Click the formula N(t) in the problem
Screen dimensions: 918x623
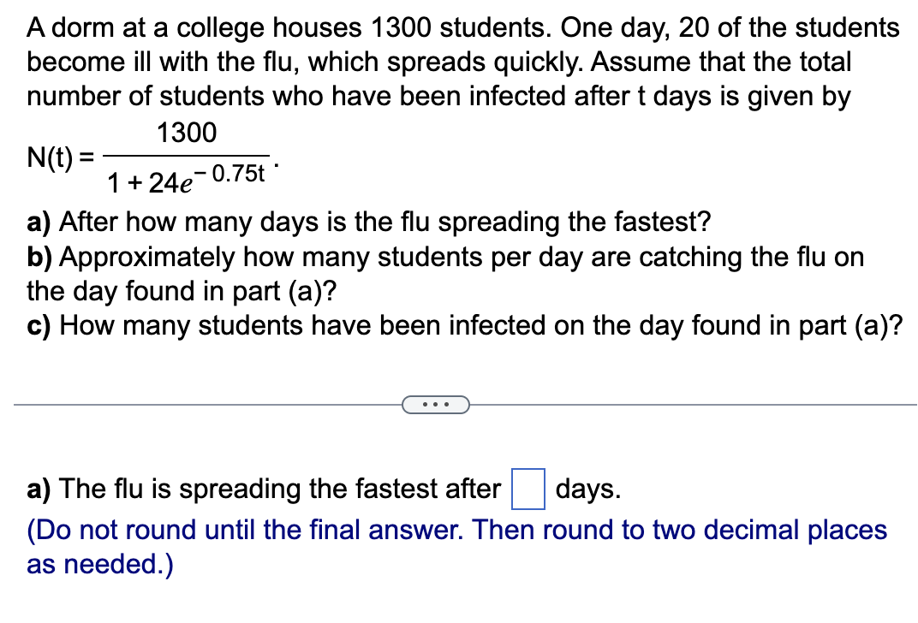(53, 158)
